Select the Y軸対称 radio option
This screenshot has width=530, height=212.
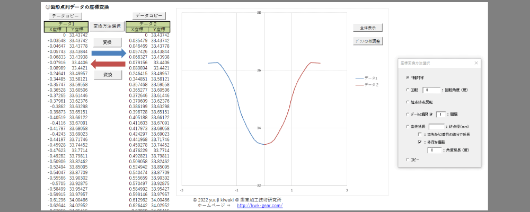pos(407,77)
